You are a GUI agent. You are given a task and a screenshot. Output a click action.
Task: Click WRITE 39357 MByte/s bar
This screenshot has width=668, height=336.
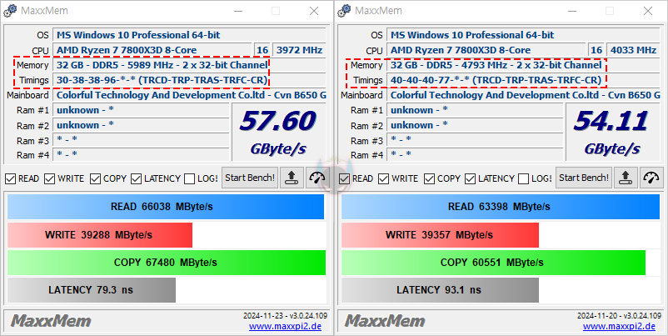(x=440, y=235)
